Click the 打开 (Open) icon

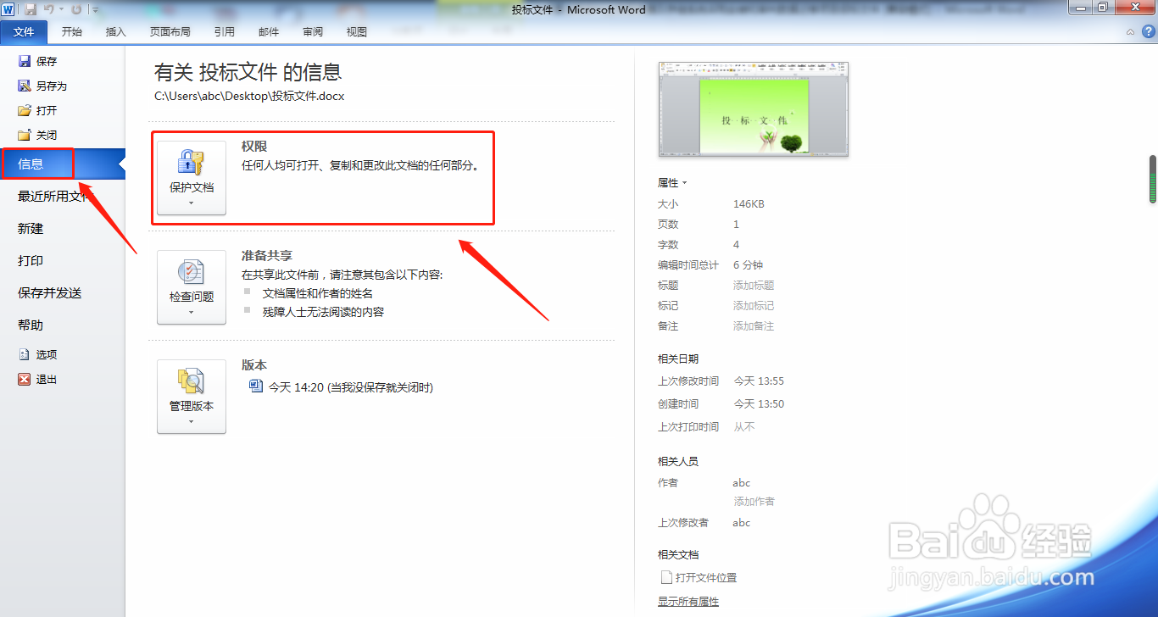tap(25, 109)
